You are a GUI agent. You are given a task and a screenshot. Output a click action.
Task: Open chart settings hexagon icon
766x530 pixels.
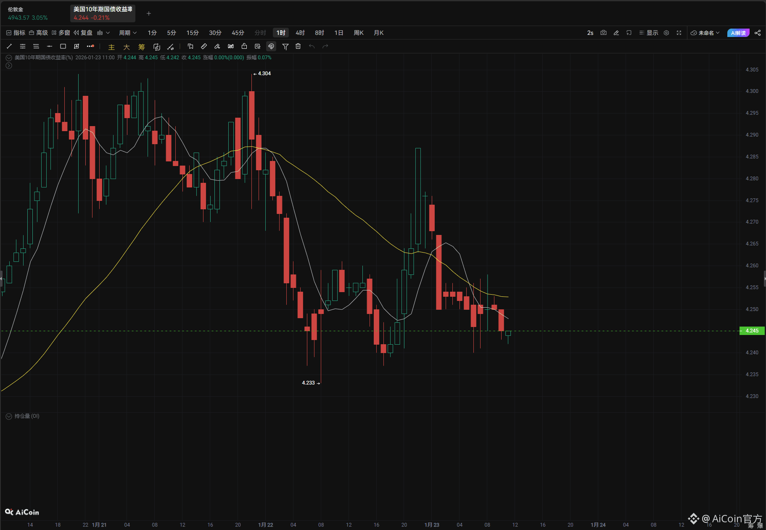coord(666,33)
